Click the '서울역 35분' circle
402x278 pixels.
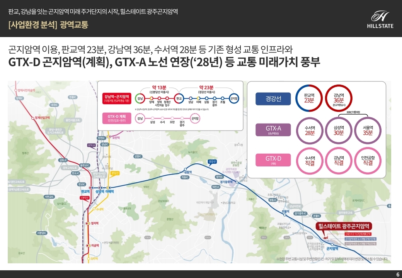[x=368, y=131]
